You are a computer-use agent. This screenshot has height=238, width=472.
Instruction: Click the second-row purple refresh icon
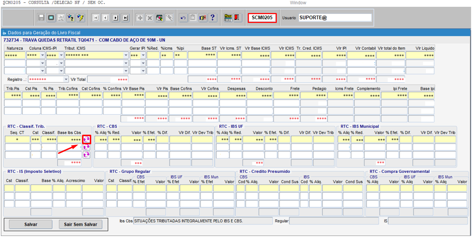(86, 147)
